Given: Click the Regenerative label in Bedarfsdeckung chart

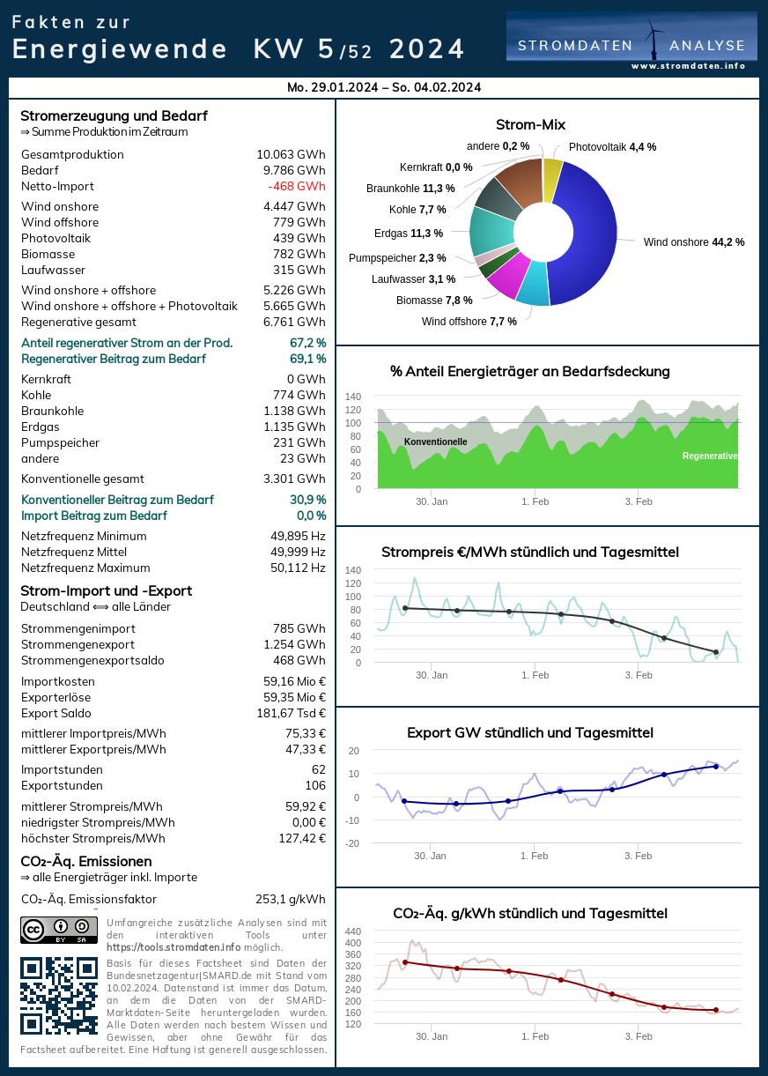Looking at the screenshot, I should [710, 456].
